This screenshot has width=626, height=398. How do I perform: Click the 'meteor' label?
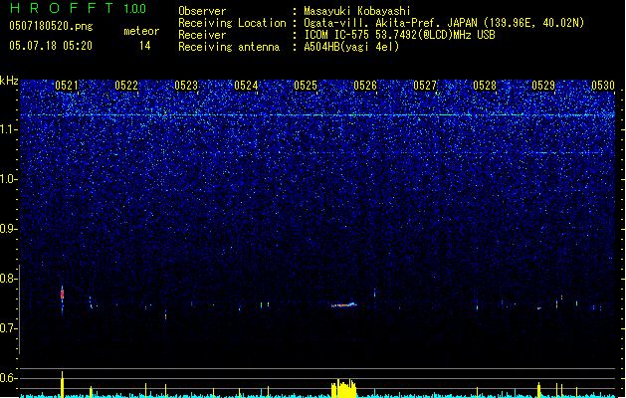pyautogui.click(x=141, y=31)
